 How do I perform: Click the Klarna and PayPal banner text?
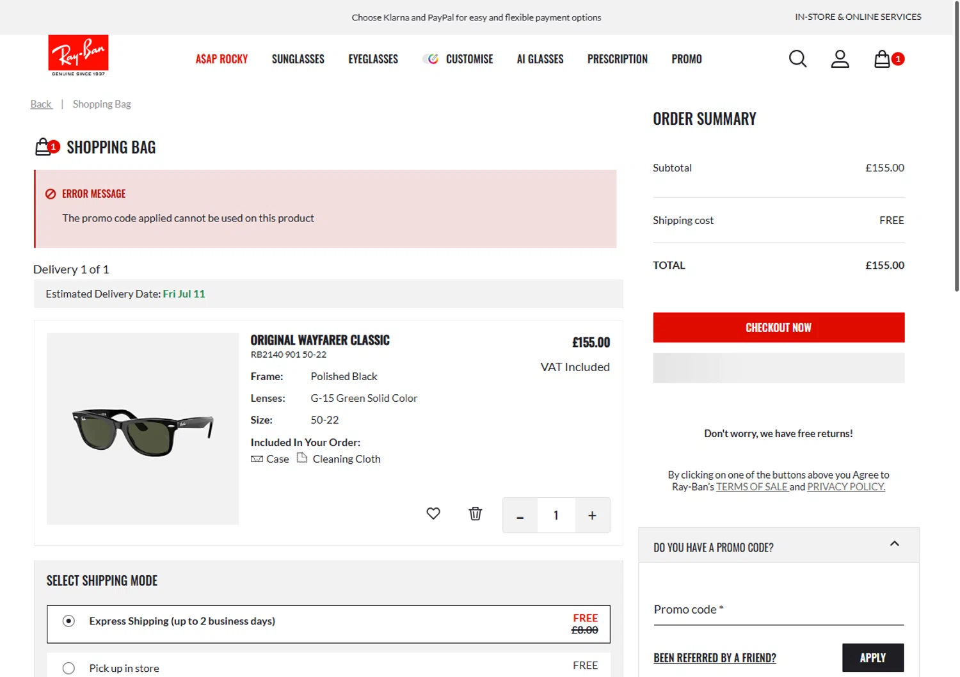476,17
